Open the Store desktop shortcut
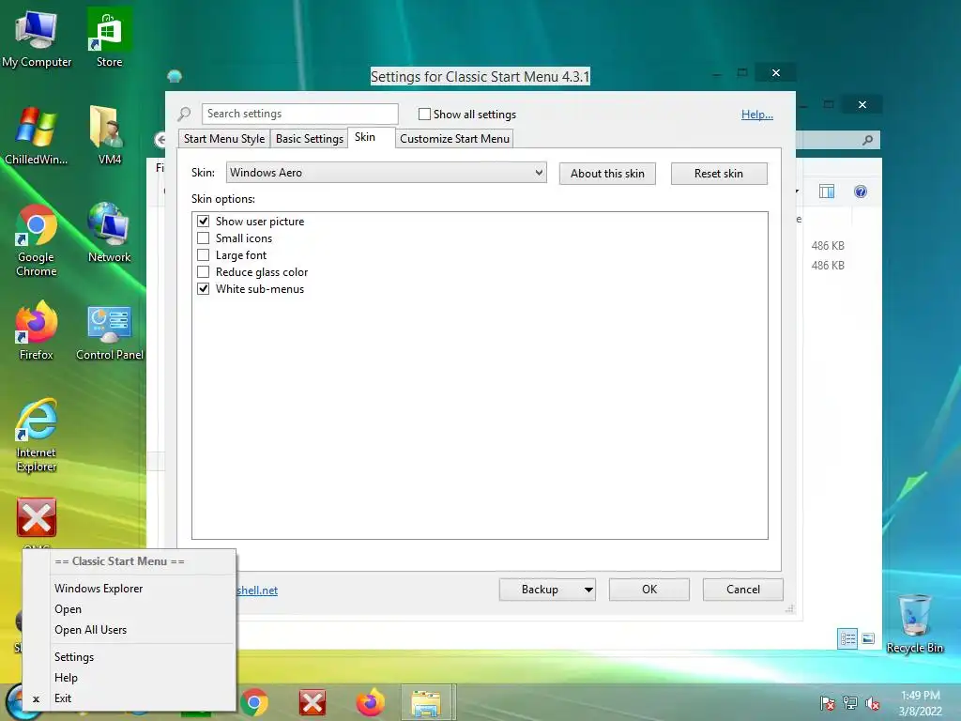Screen dimensions: 961x721 (x=109, y=38)
